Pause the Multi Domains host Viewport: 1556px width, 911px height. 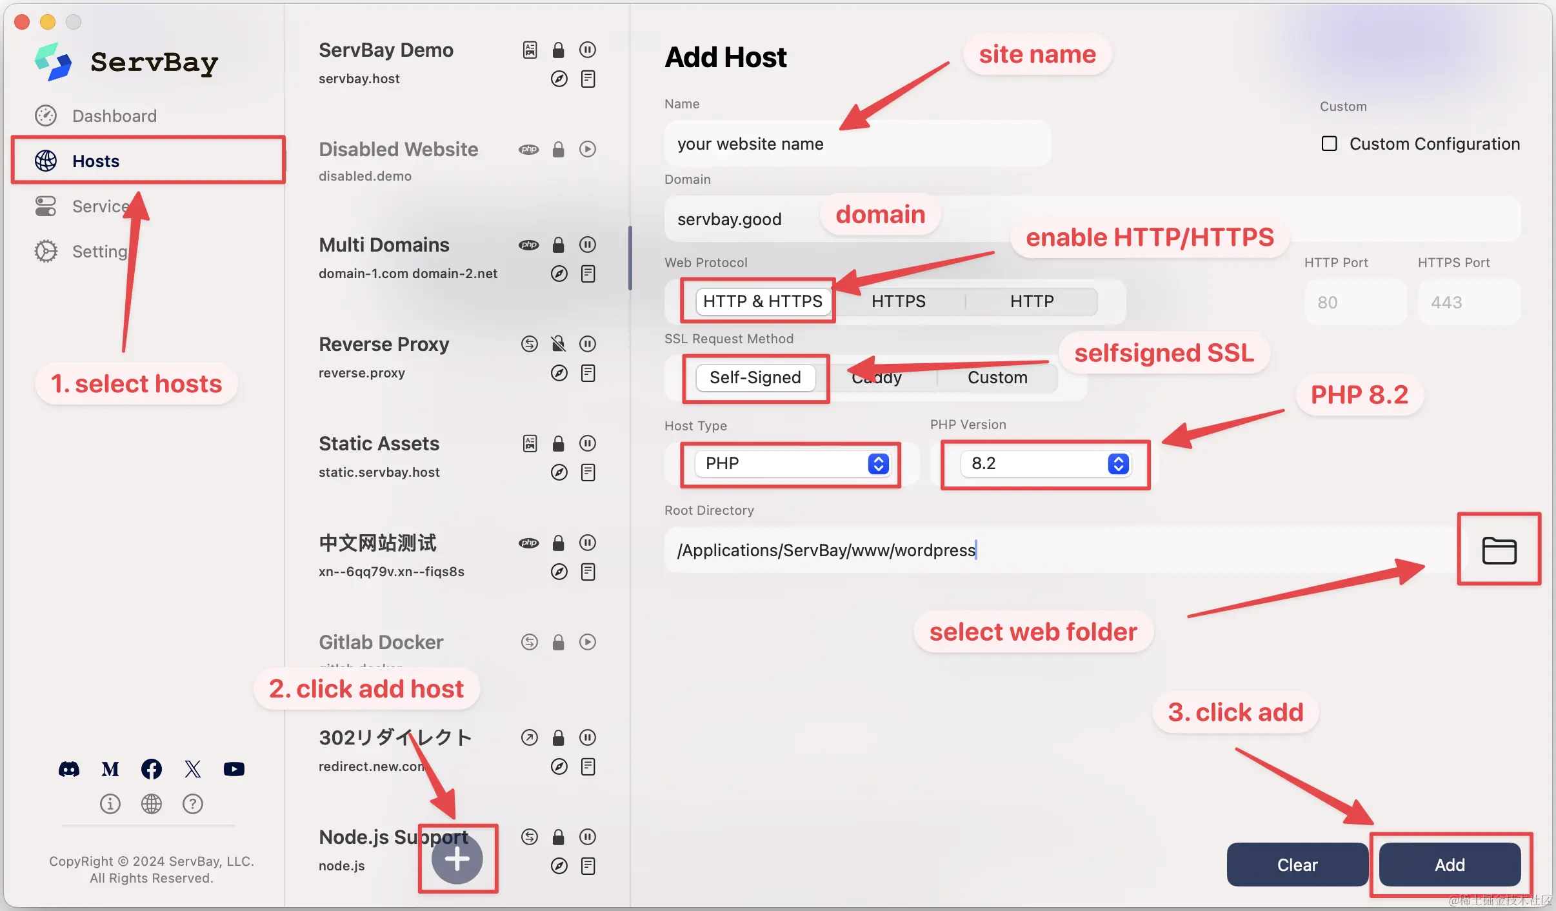tap(587, 245)
